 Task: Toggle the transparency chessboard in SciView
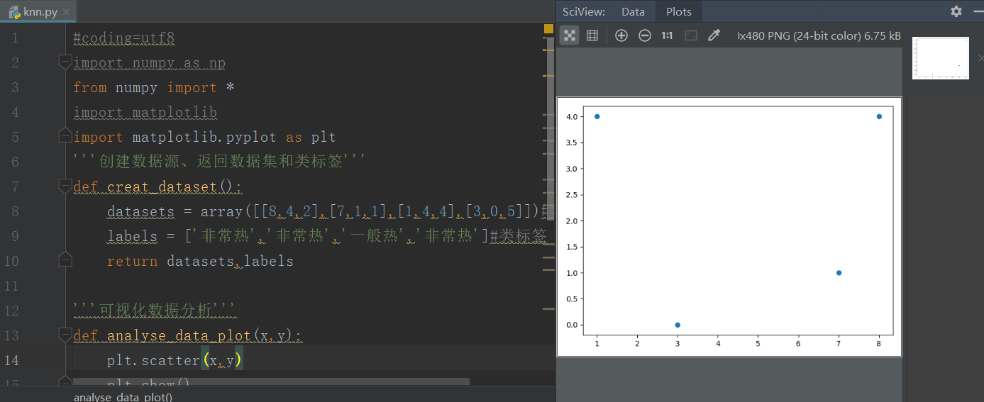[569, 35]
